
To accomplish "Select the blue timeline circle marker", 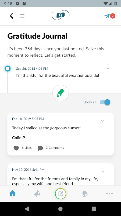I will pyautogui.click(x=8, y=69).
